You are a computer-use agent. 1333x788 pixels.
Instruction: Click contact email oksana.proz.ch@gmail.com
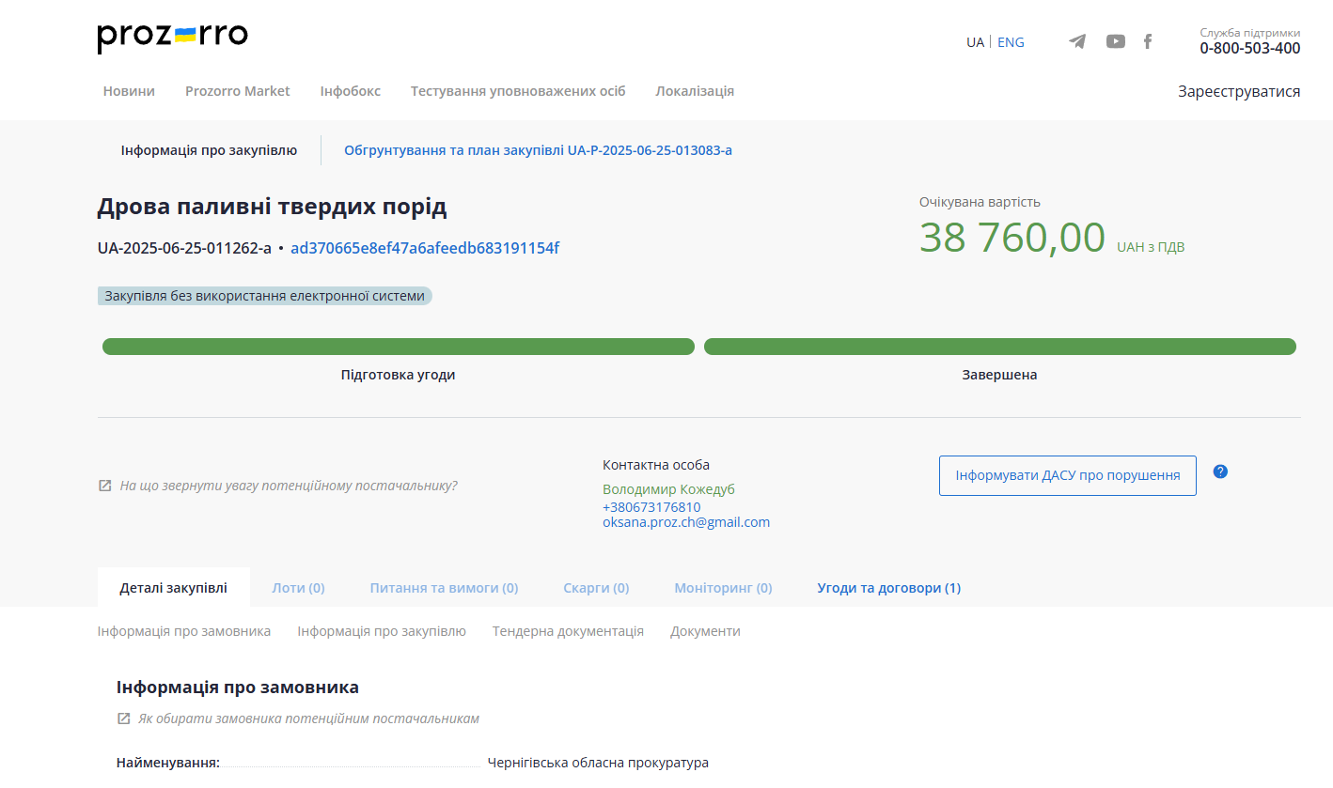[x=686, y=522]
